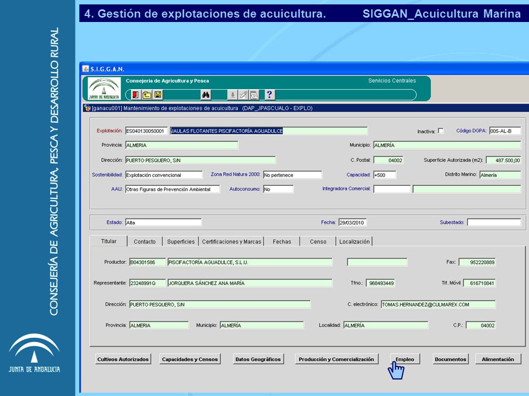Switch to the Titular tab
This screenshot has height=396, width=529.
coord(109,241)
